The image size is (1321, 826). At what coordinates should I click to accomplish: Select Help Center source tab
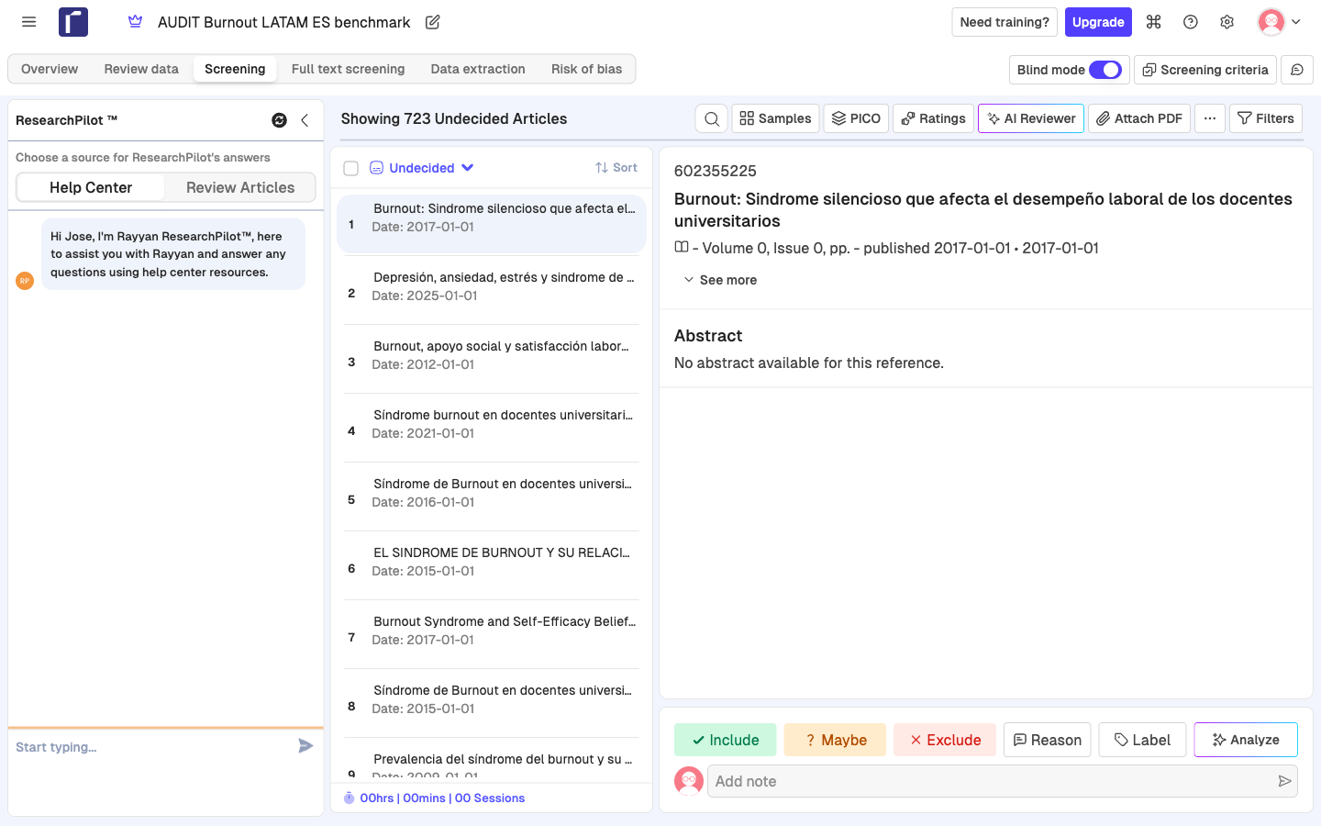pyautogui.click(x=91, y=187)
